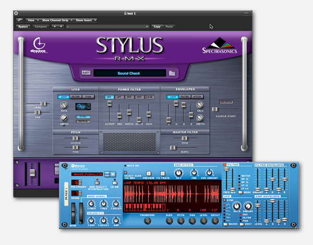
Task: Click the Dr.Rex Slice knob
Action: (x=169, y=221)
